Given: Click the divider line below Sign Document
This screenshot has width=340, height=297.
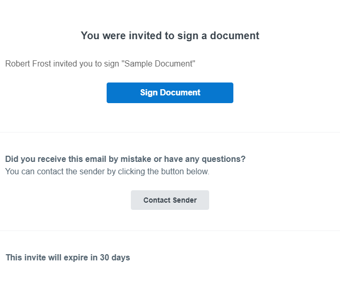Looking at the screenshot, I should pyautogui.click(x=170, y=132).
